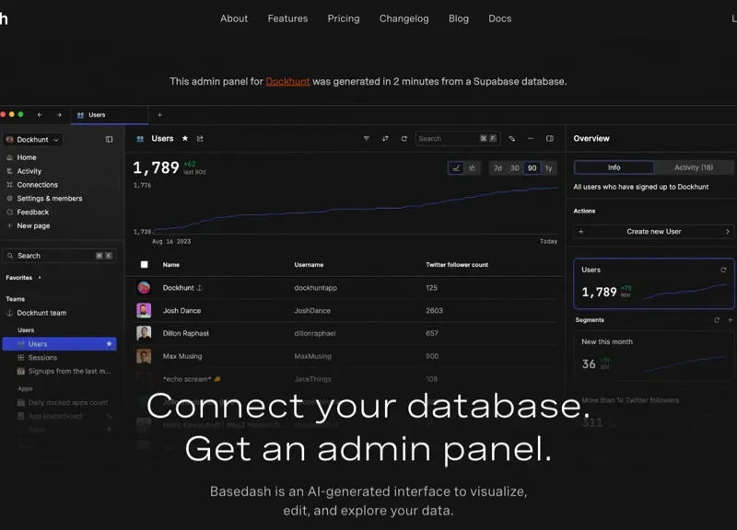The width and height of the screenshot is (737, 530).
Task: Switch to the Activity (18) tab
Action: (x=693, y=167)
